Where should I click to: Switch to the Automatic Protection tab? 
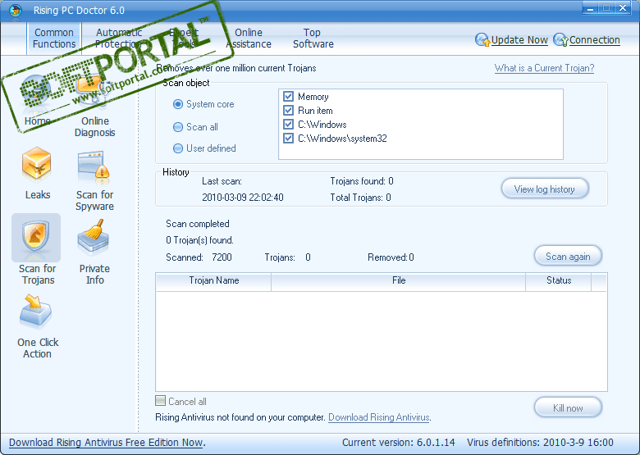tap(118, 39)
